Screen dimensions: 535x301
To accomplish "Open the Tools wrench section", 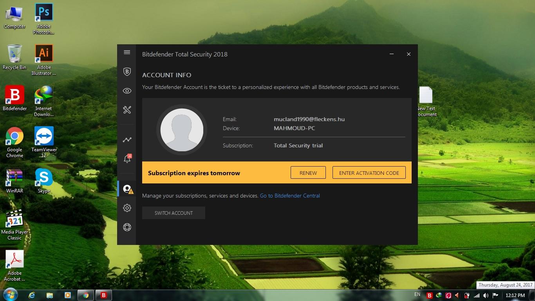I will coord(127,110).
